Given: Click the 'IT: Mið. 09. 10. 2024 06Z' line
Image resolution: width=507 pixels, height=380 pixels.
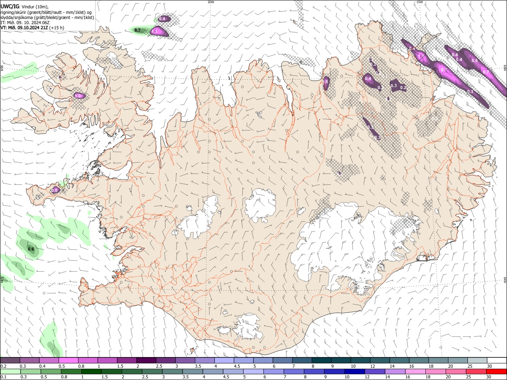Looking at the screenshot, I should pos(25,23).
